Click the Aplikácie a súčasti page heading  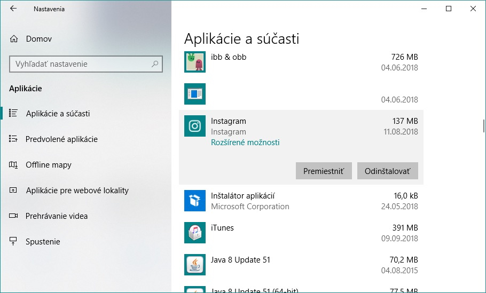pyautogui.click(x=242, y=39)
